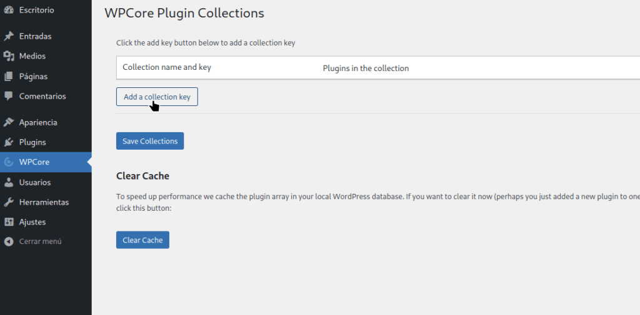Click the Escritorio dashboard icon
The height and width of the screenshot is (315, 640).
pyautogui.click(x=9, y=10)
